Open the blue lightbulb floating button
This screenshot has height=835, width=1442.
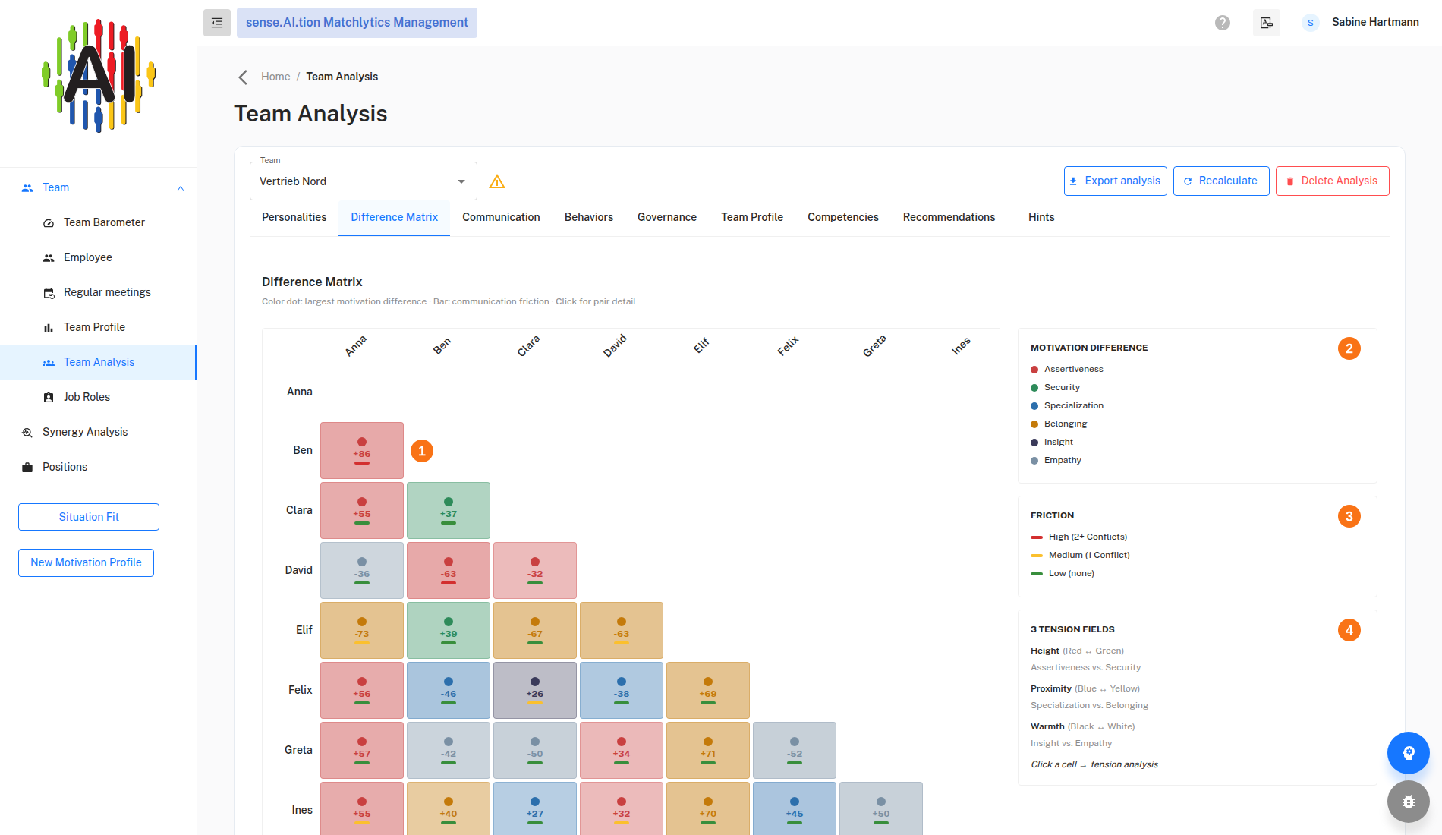coord(1409,753)
